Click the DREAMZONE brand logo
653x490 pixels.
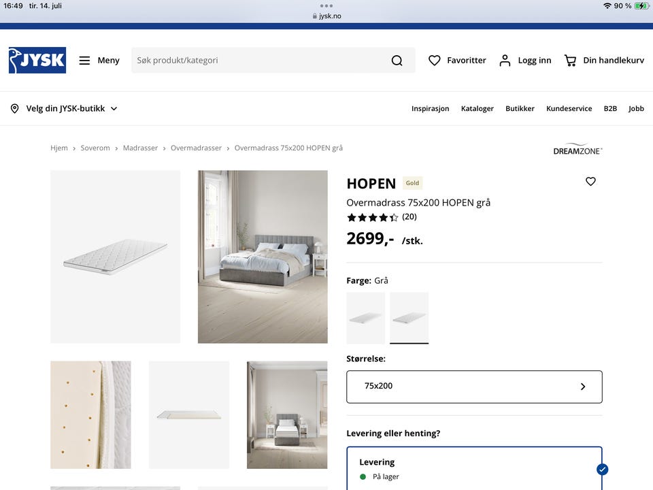coord(577,149)
